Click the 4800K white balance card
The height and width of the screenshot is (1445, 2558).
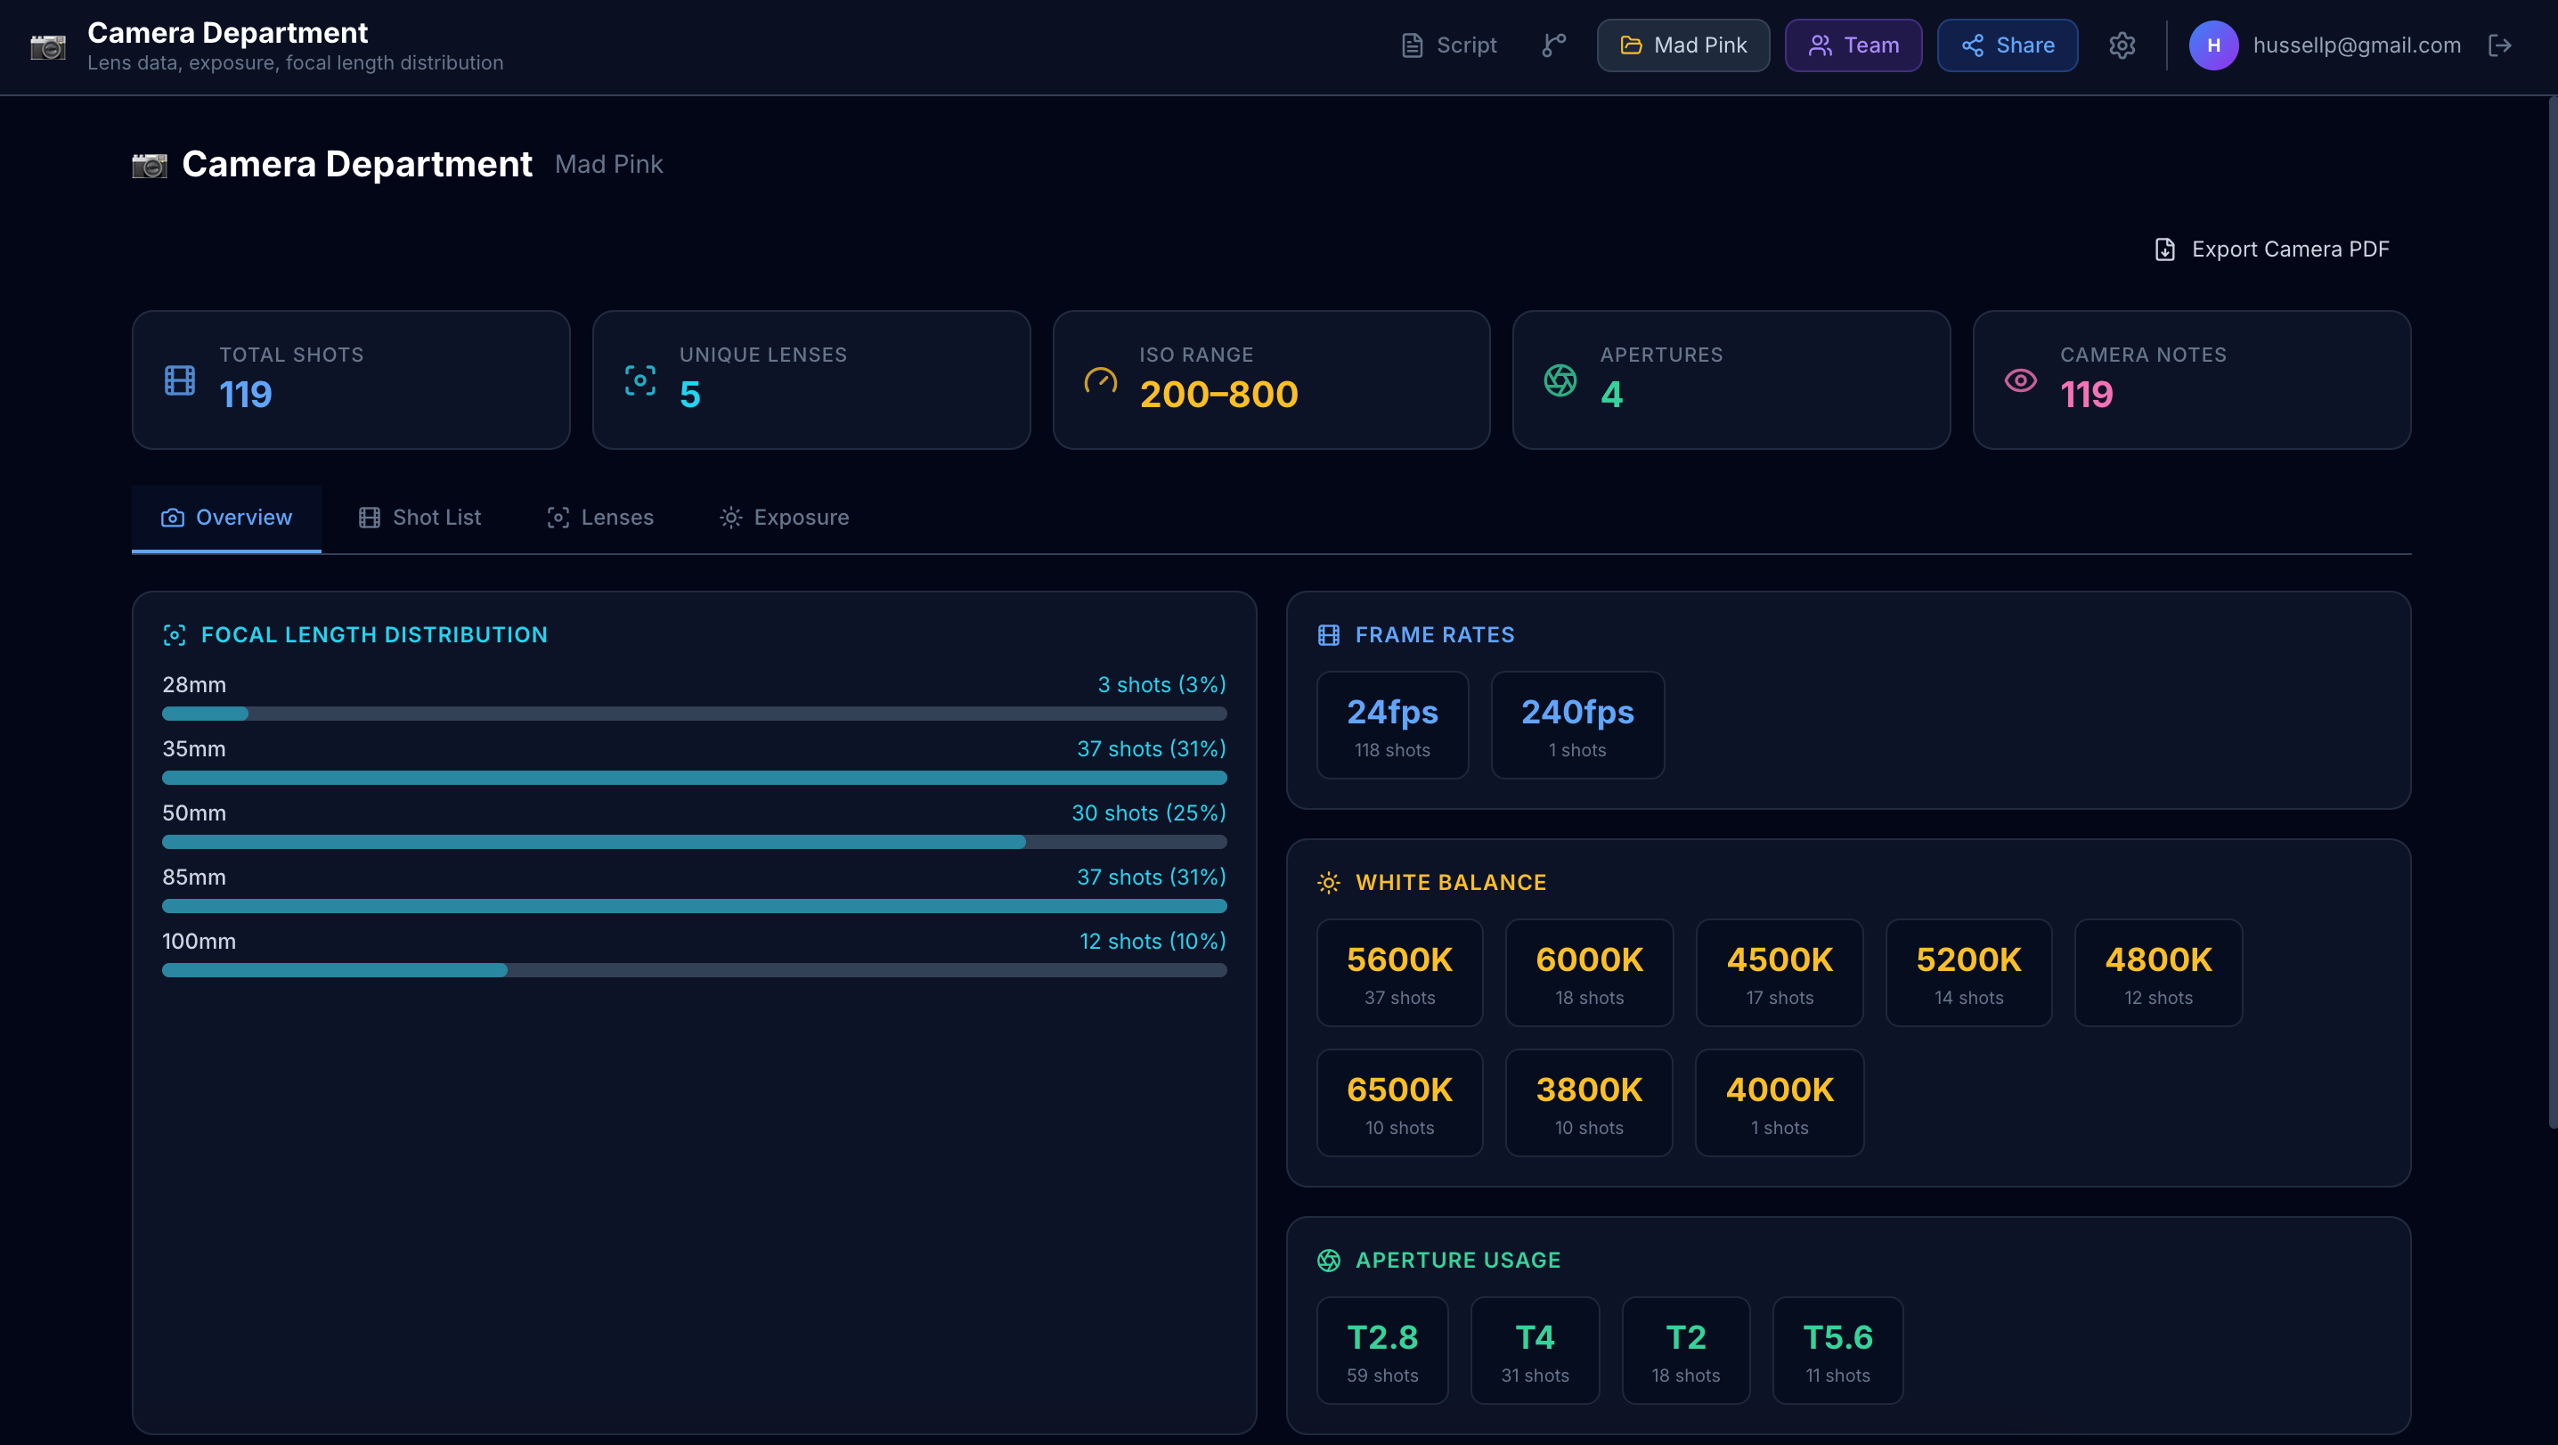pos(2158,972)
